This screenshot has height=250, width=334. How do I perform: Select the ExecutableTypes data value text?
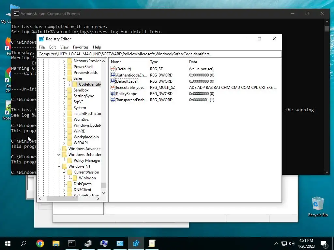click(x=233, y=87)
